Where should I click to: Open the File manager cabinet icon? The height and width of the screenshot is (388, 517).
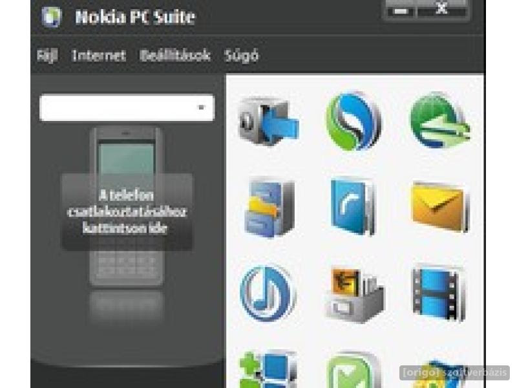[269, 208]
